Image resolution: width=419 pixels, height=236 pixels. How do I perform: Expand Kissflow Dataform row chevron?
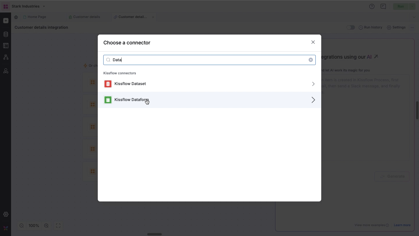pos(313,100)
